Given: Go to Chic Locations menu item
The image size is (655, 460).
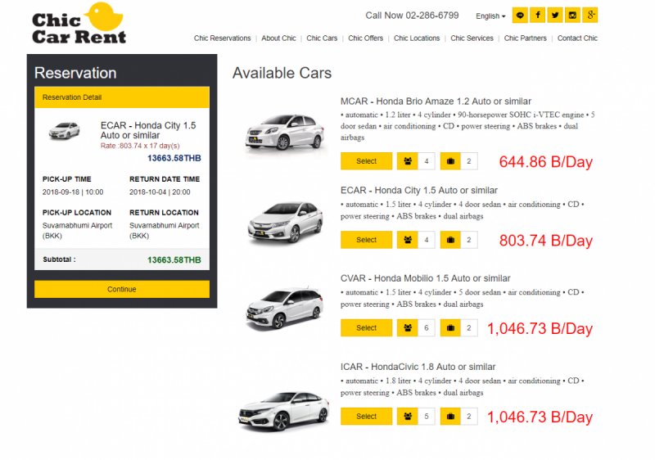Looking at the screenshot, I should [416, 38].
